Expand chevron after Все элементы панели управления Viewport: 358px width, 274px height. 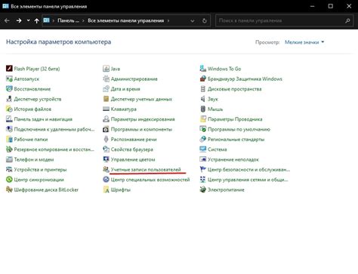(168, 20)
